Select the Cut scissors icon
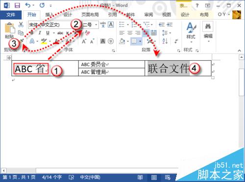The height and width of the screenshot is (182, 245). 21,25
